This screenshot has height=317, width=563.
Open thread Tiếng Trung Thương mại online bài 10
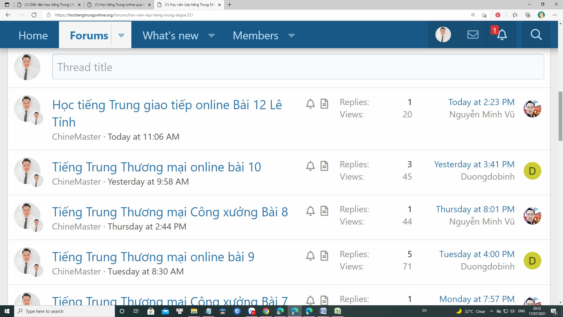(156, 167)
